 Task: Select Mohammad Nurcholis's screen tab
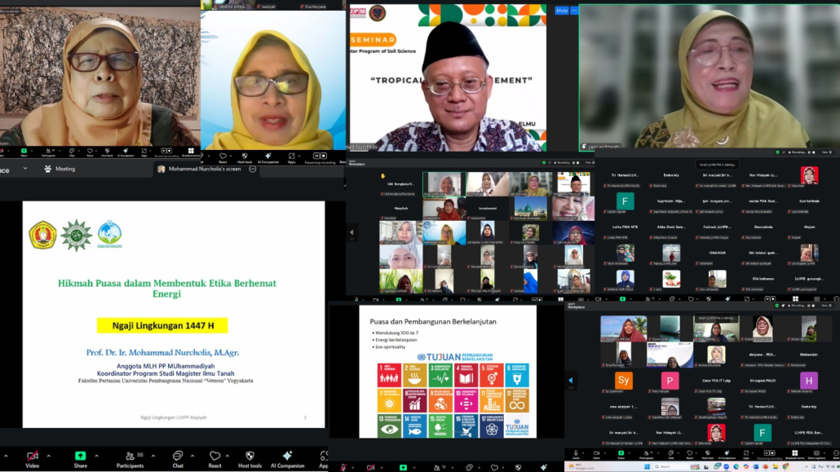(x=200, y=169)
